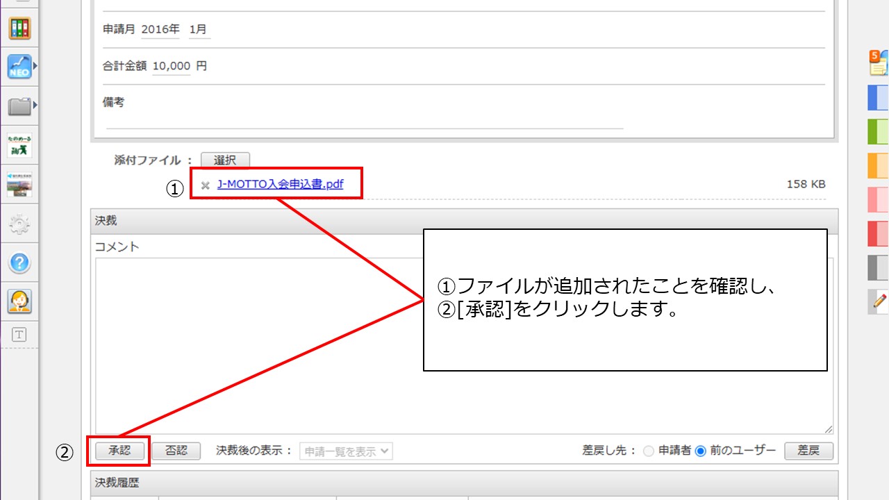Select the gray sticky note tab
Viewport: 889px width, 500px height.
point(879,268)
